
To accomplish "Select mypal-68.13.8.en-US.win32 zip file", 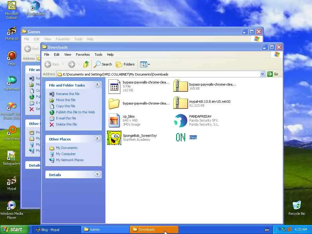I will pos(202,103).
